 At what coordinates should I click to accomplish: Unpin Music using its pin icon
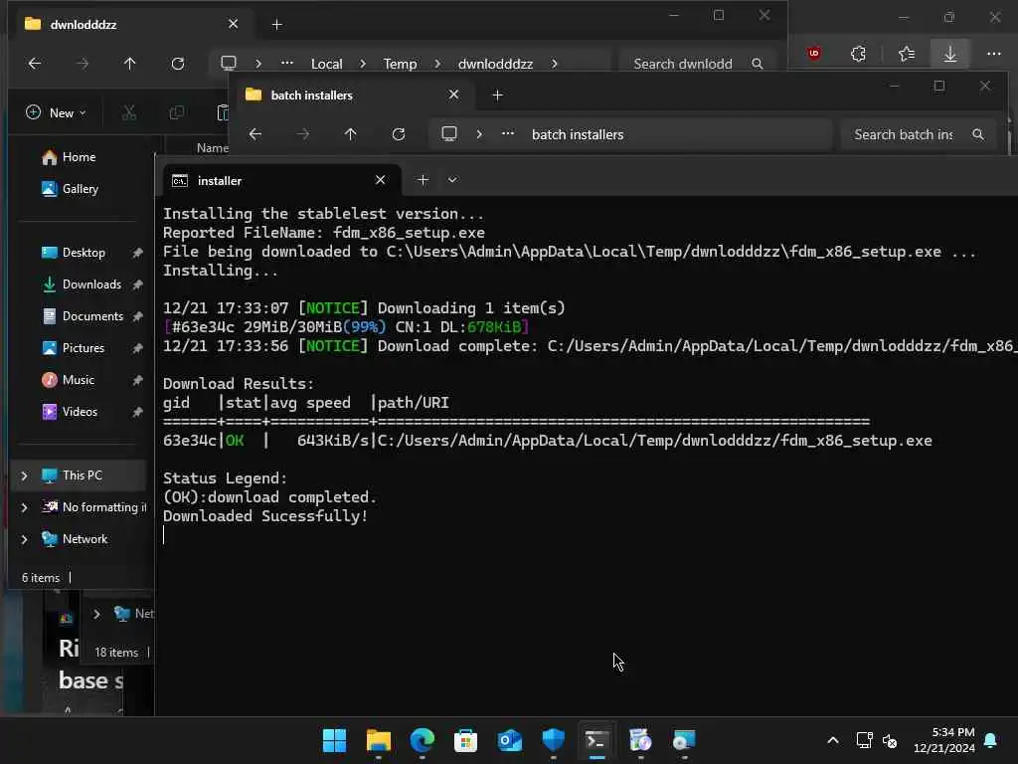tap(137, 380)
